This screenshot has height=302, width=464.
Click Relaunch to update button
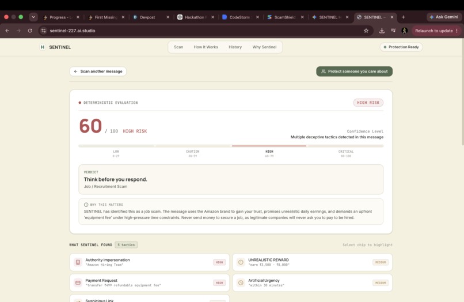pos(434,31)
